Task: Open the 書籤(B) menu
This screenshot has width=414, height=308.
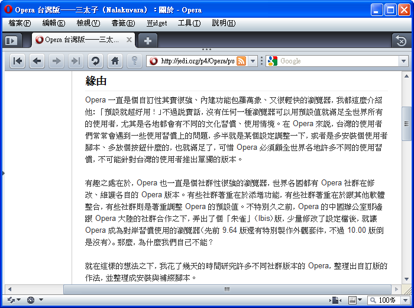Action: (x=123, y=23)
